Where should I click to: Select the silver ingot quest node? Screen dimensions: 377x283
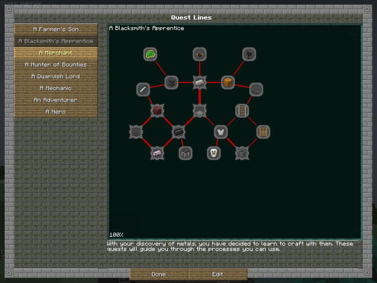[x=200, y=82]
